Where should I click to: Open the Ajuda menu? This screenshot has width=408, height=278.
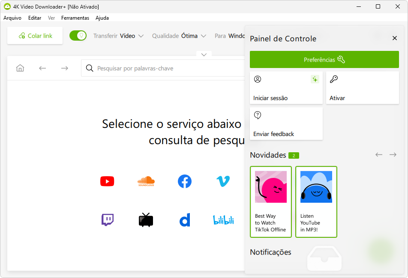coord(102,18)
